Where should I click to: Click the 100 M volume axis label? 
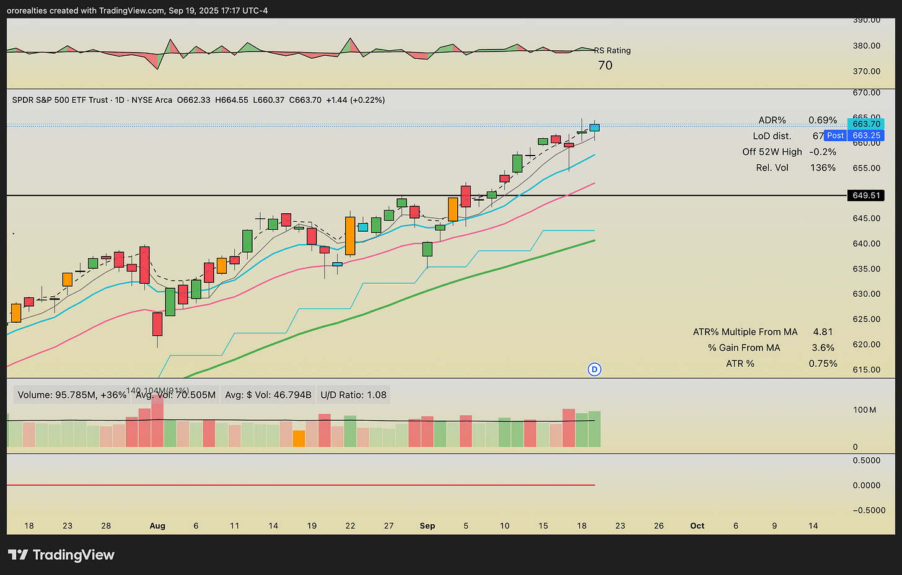tap(864, 410)
